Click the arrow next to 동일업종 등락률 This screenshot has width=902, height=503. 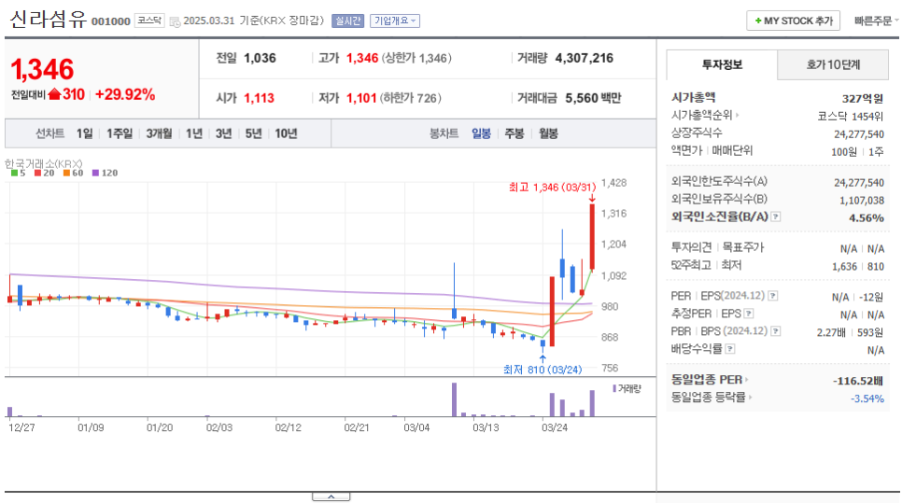click(750, 398)
